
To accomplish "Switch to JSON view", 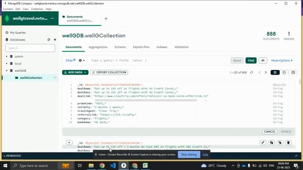I will 284,72.
